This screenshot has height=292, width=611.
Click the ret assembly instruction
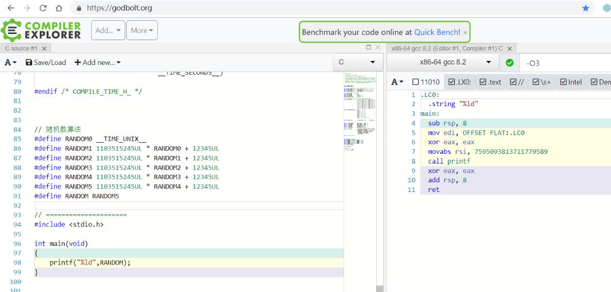434,189
